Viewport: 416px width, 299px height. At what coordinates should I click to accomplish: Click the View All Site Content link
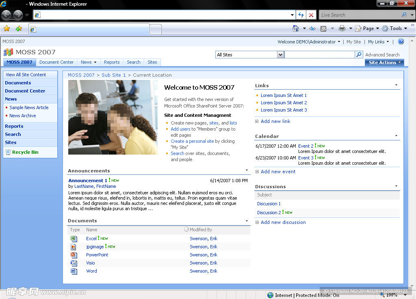tap(26, 75)
